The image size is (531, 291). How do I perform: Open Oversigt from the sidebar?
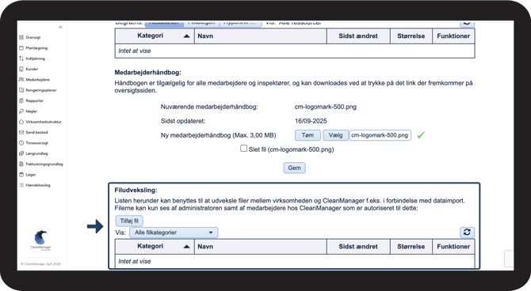[30, 37]
